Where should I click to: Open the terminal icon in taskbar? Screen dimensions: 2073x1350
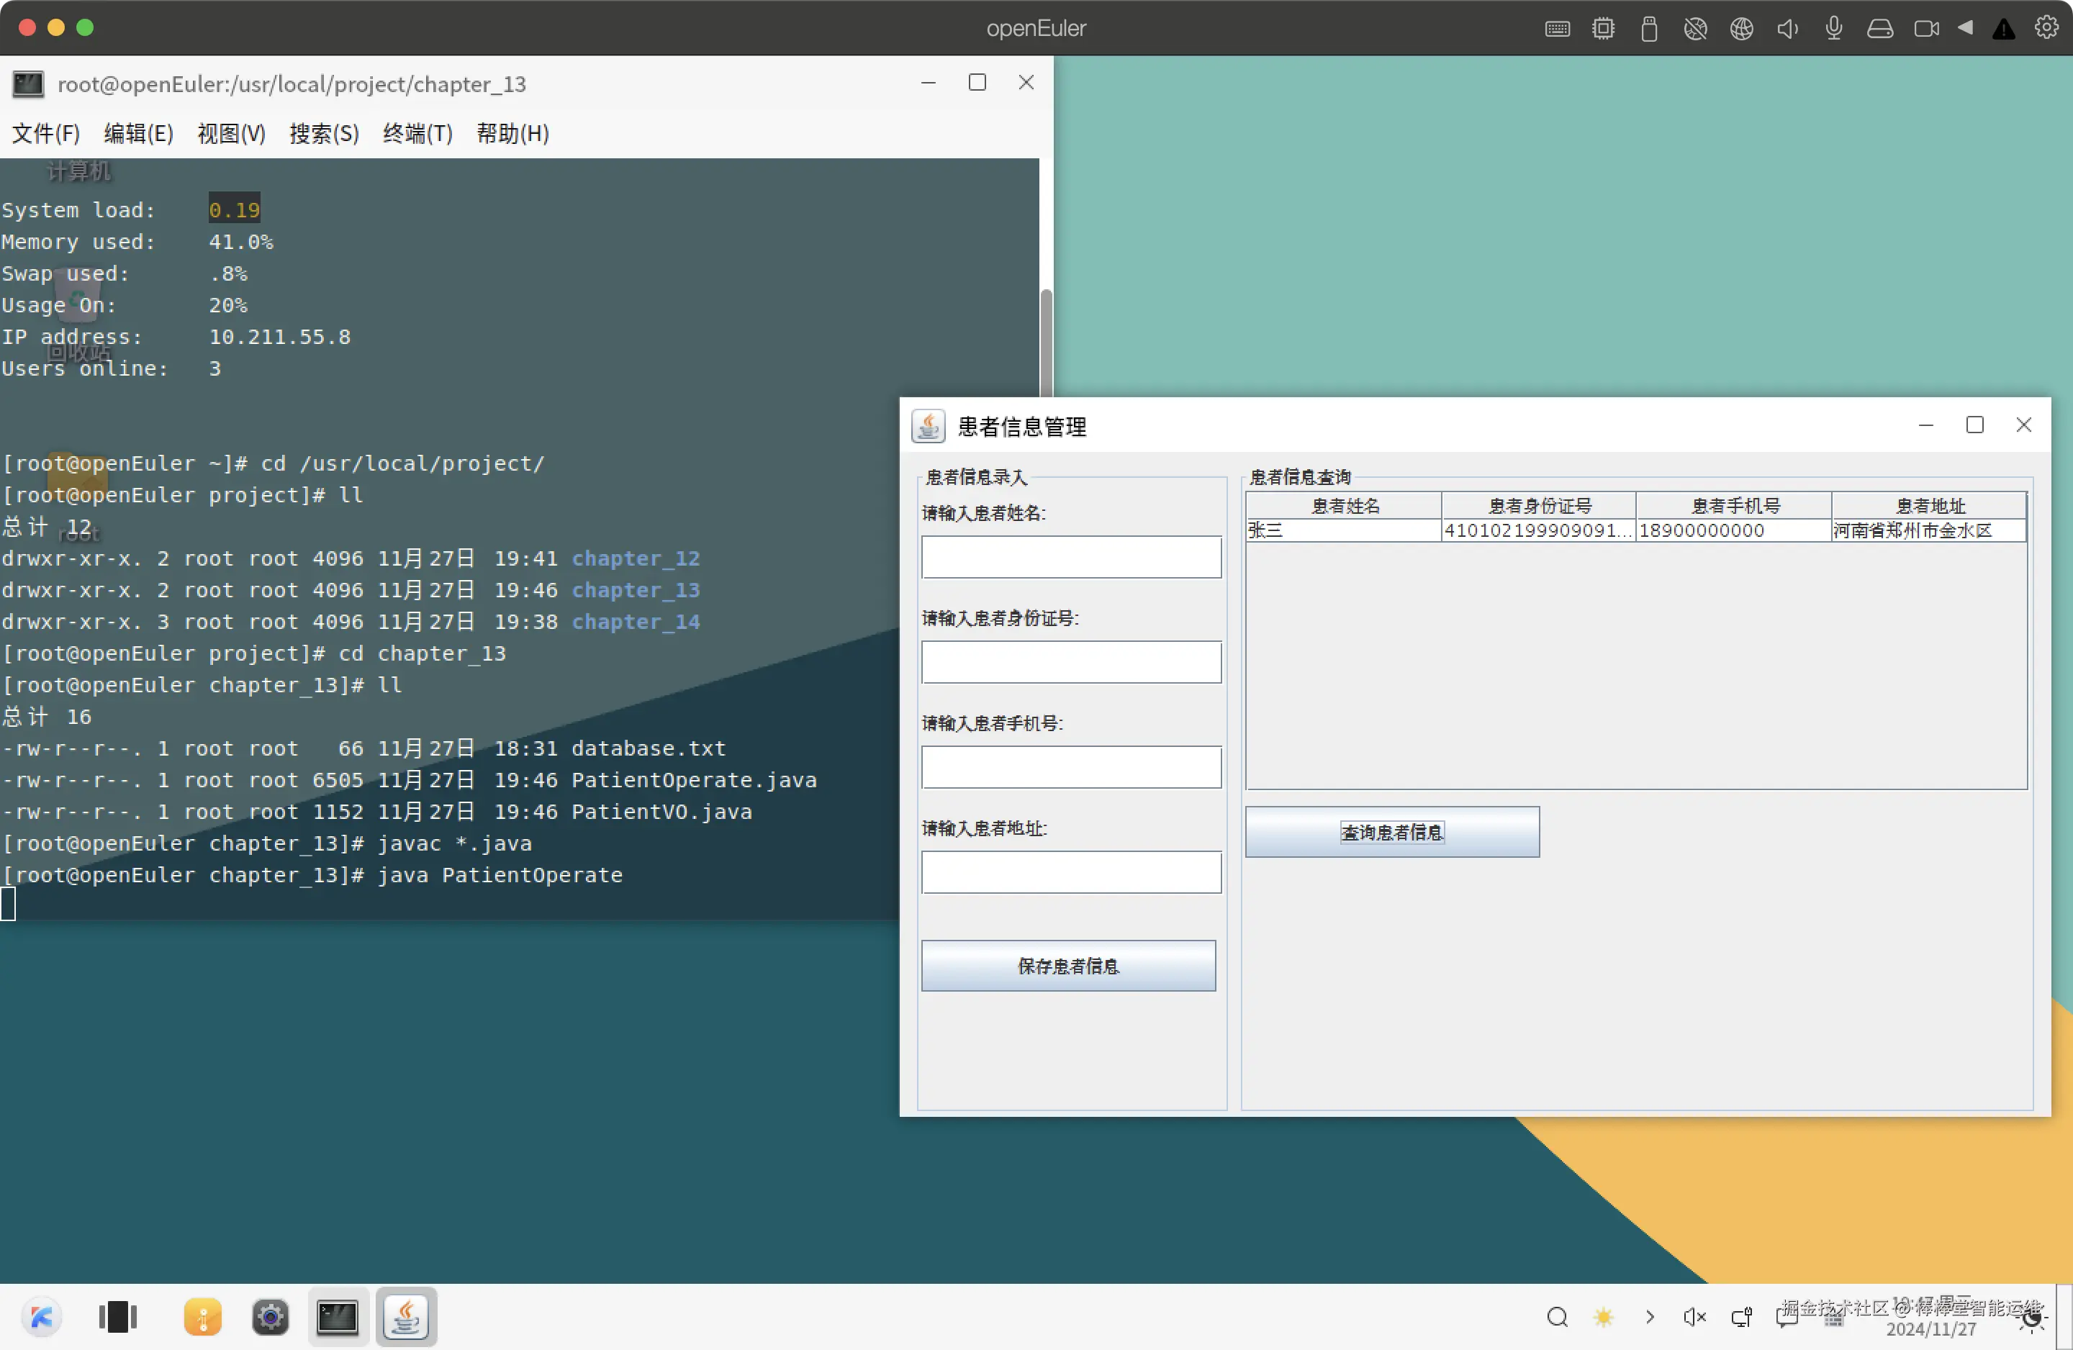pos(338,1317)
